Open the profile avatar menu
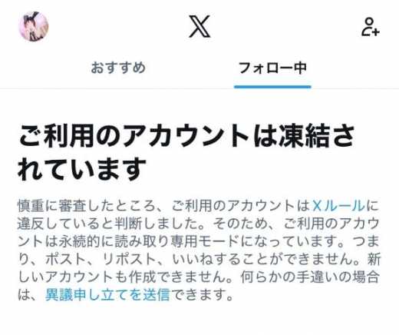Viewport: 399px width, 335px height. point(33,26)
